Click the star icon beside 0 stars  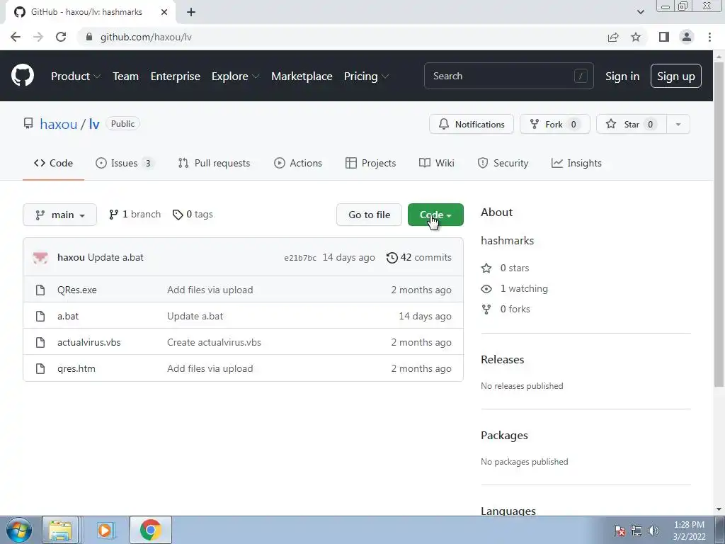[486, 268]
